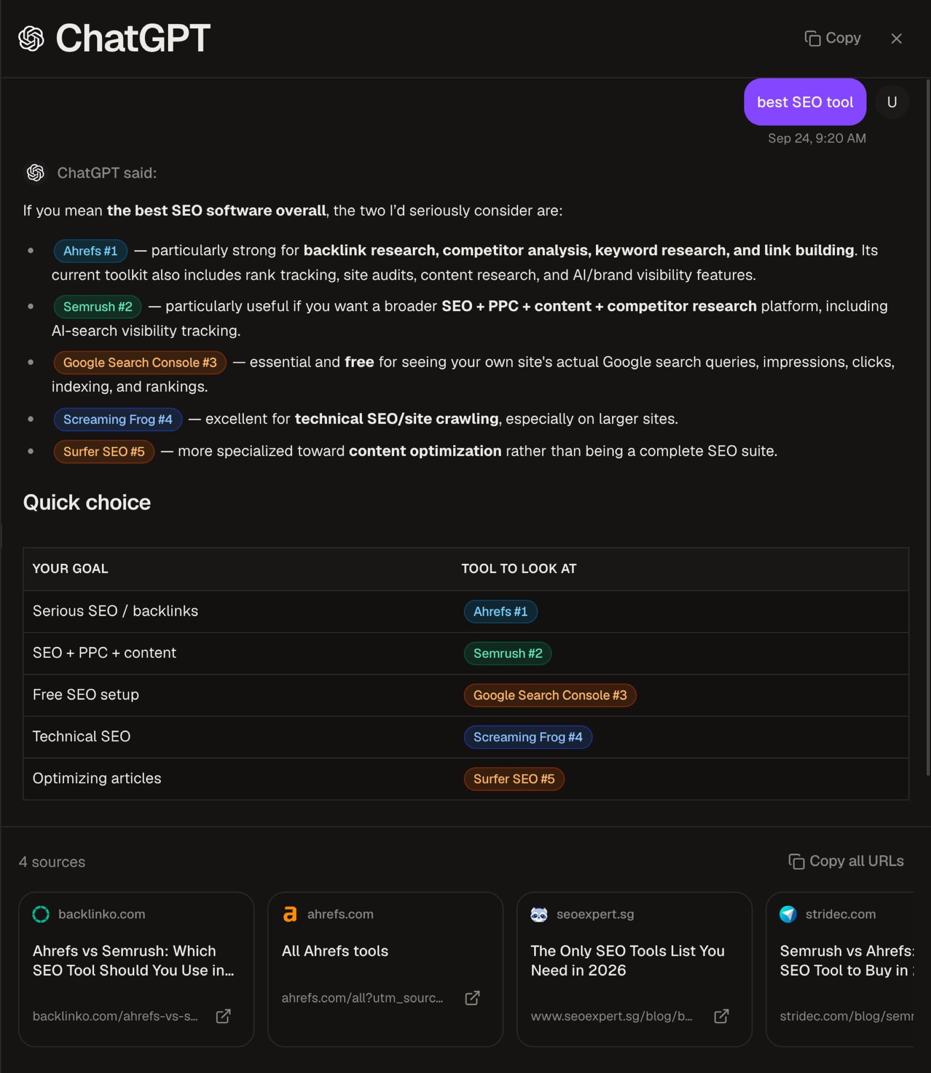Close the ChatGPT panel
931x1073 pixels.
[x=896, y=38]
